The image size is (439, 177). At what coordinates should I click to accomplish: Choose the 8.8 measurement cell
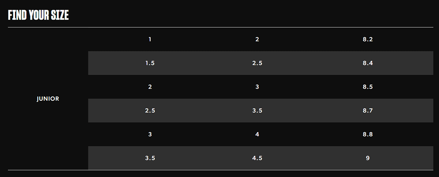coord(368,134)
